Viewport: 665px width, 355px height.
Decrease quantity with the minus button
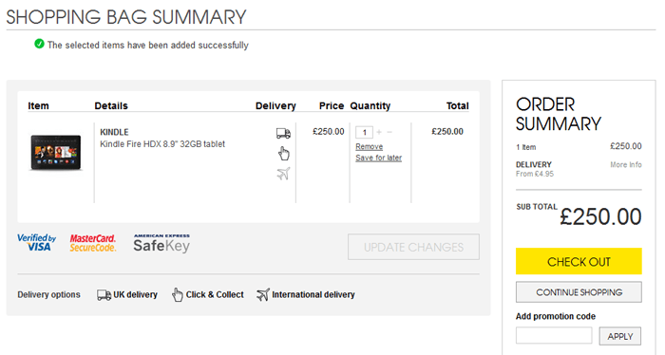tap(389, 132)
